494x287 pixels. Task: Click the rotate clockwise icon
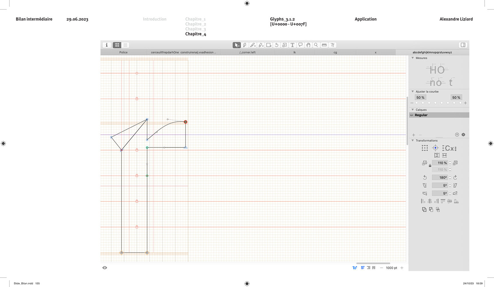(455, 177)
